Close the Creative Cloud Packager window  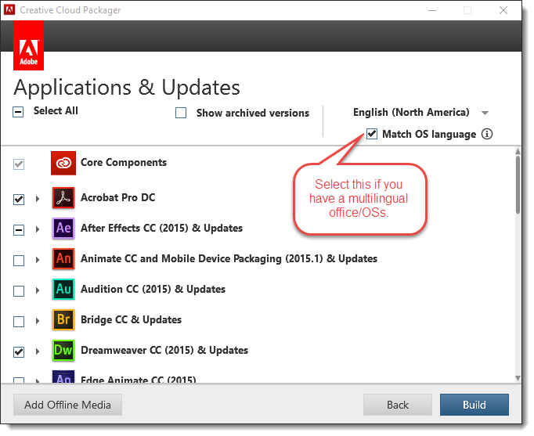click(503, 10)
